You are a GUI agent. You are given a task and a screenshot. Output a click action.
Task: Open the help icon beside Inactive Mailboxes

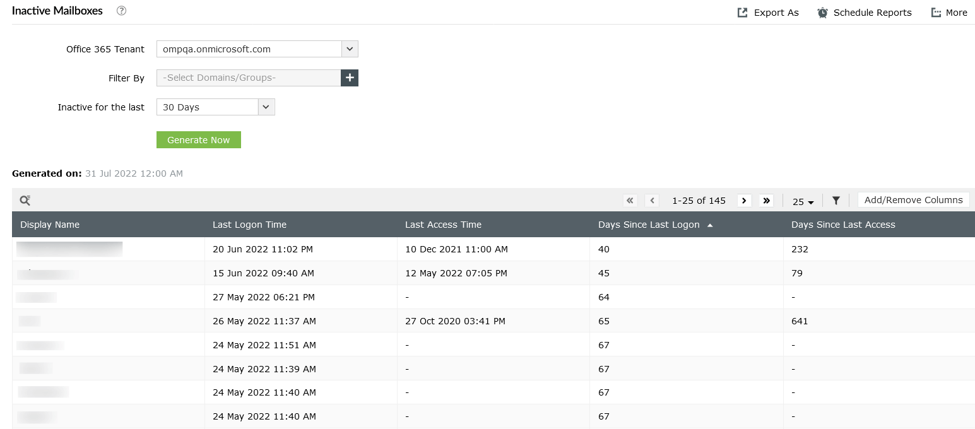tap(122, 11)
